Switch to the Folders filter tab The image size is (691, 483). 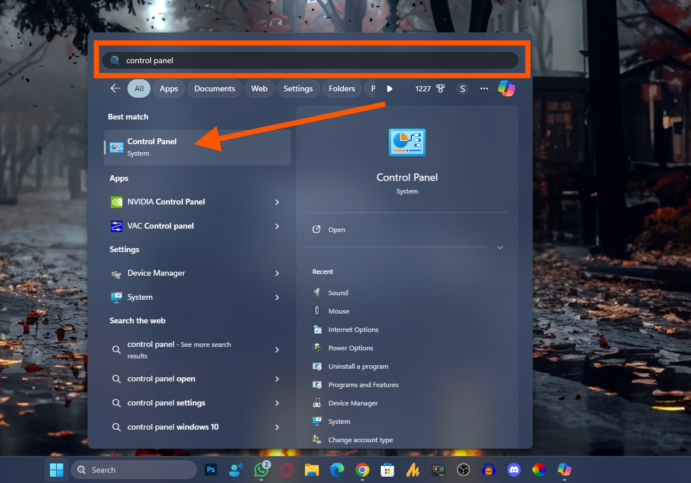[x=342, y=88]
